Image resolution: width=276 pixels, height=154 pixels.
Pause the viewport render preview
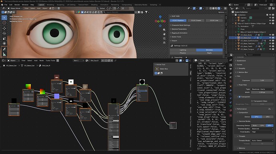point(225,8)
